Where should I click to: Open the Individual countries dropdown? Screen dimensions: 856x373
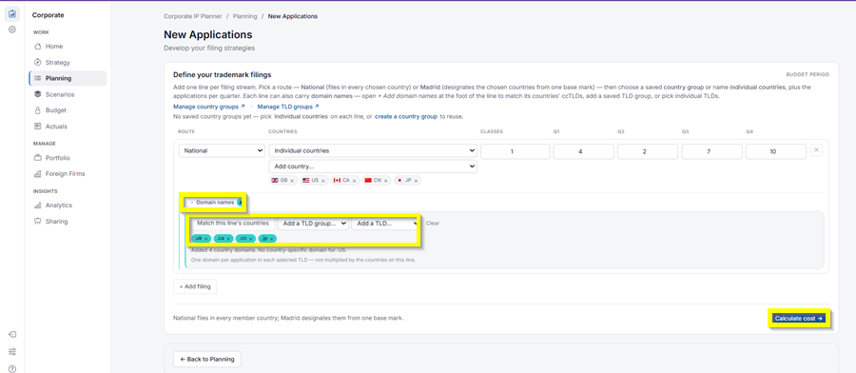373,150
